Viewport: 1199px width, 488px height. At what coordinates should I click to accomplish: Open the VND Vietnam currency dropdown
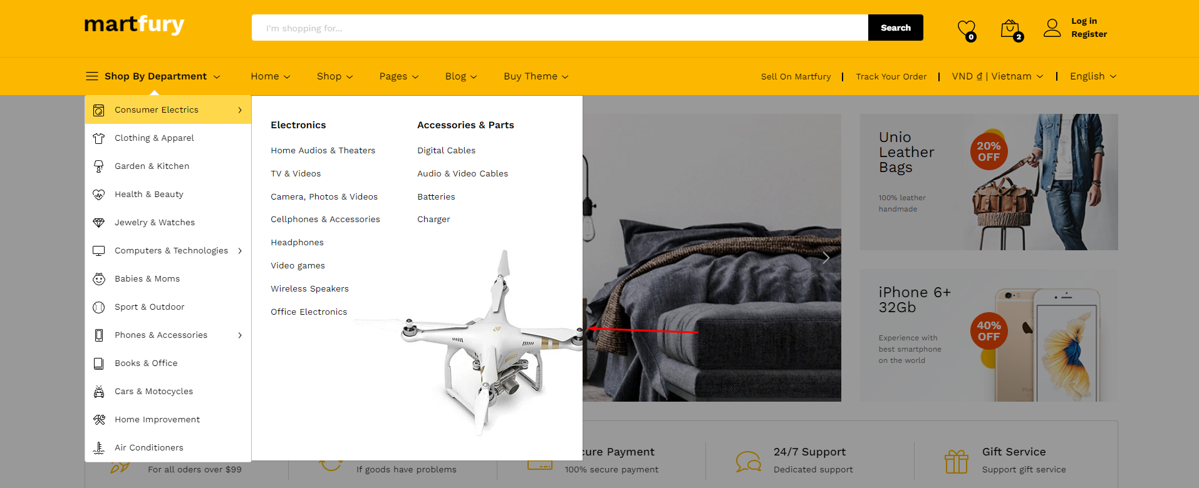tap(997, 76)
